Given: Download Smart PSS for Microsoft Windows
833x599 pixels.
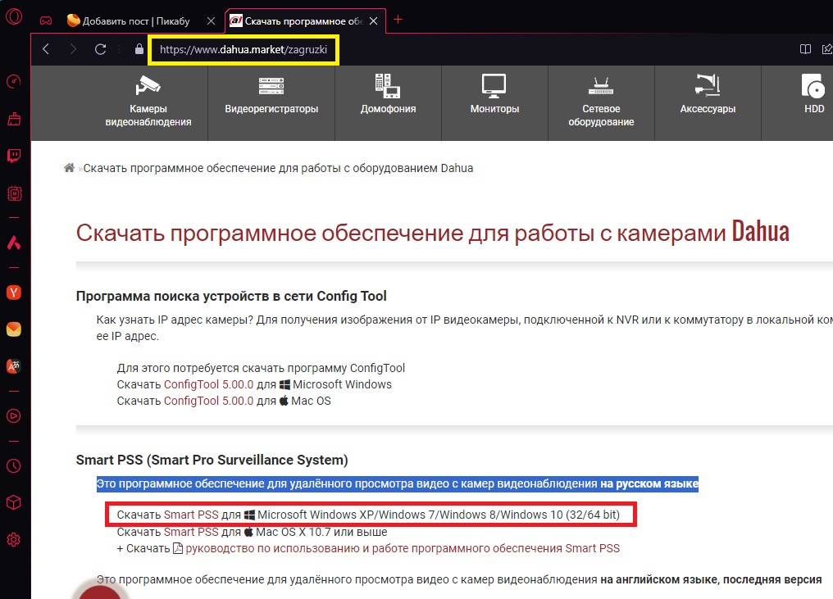Looking at the screenshot, I should click(191, 515).
